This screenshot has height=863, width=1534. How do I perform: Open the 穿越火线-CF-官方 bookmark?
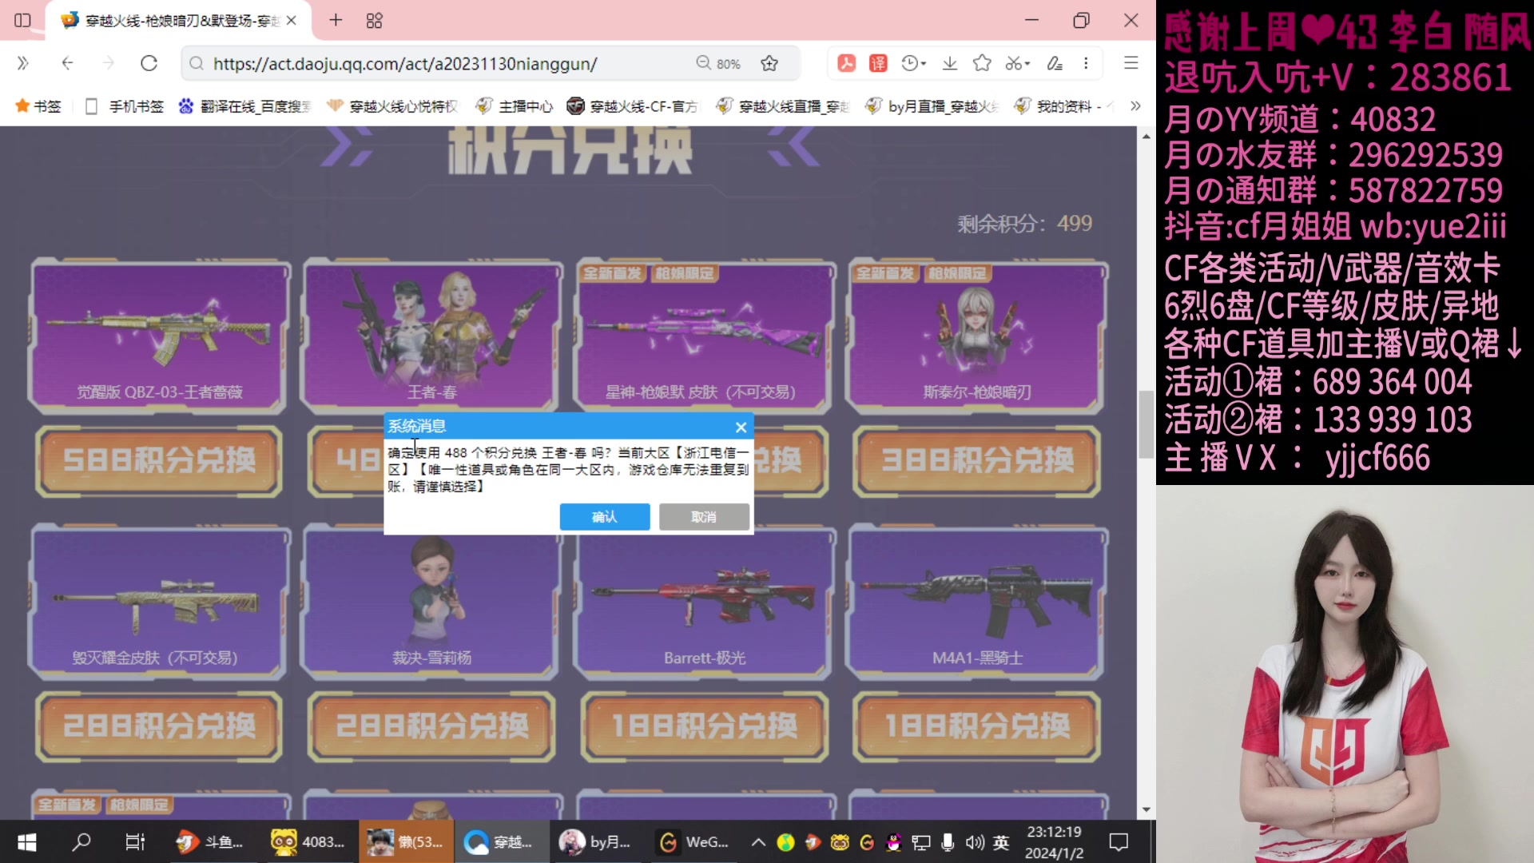coord(632,106)
